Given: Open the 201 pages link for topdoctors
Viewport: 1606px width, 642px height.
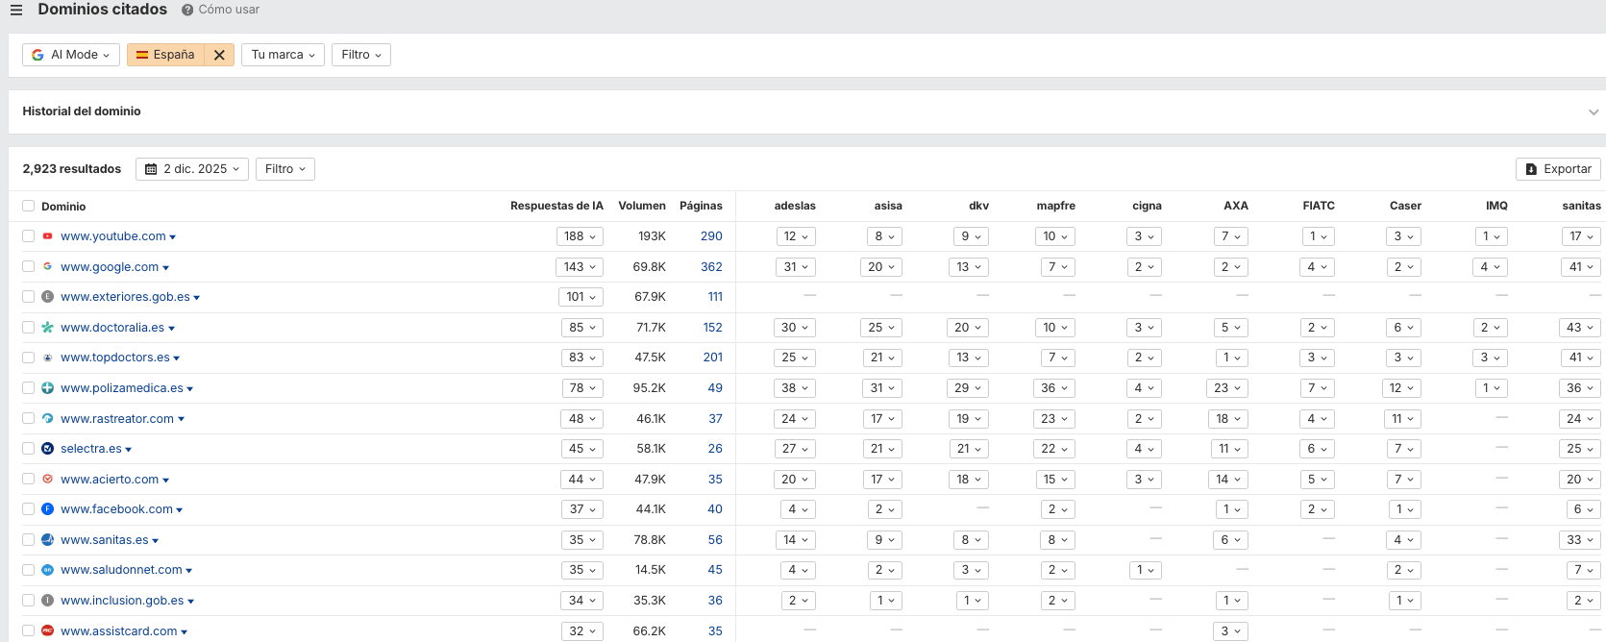Looking at the screenshot, I should pos(712,358).
